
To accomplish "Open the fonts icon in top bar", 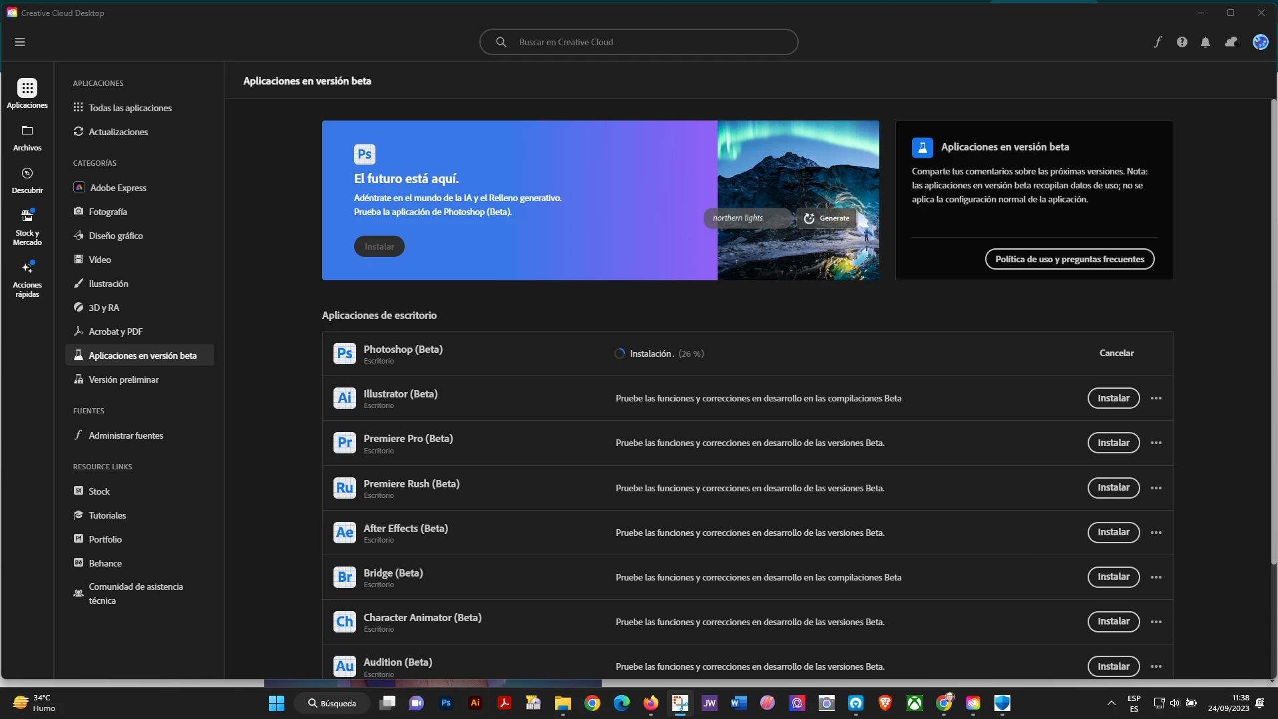I will pyautogui.click(x=1158, y=42).
